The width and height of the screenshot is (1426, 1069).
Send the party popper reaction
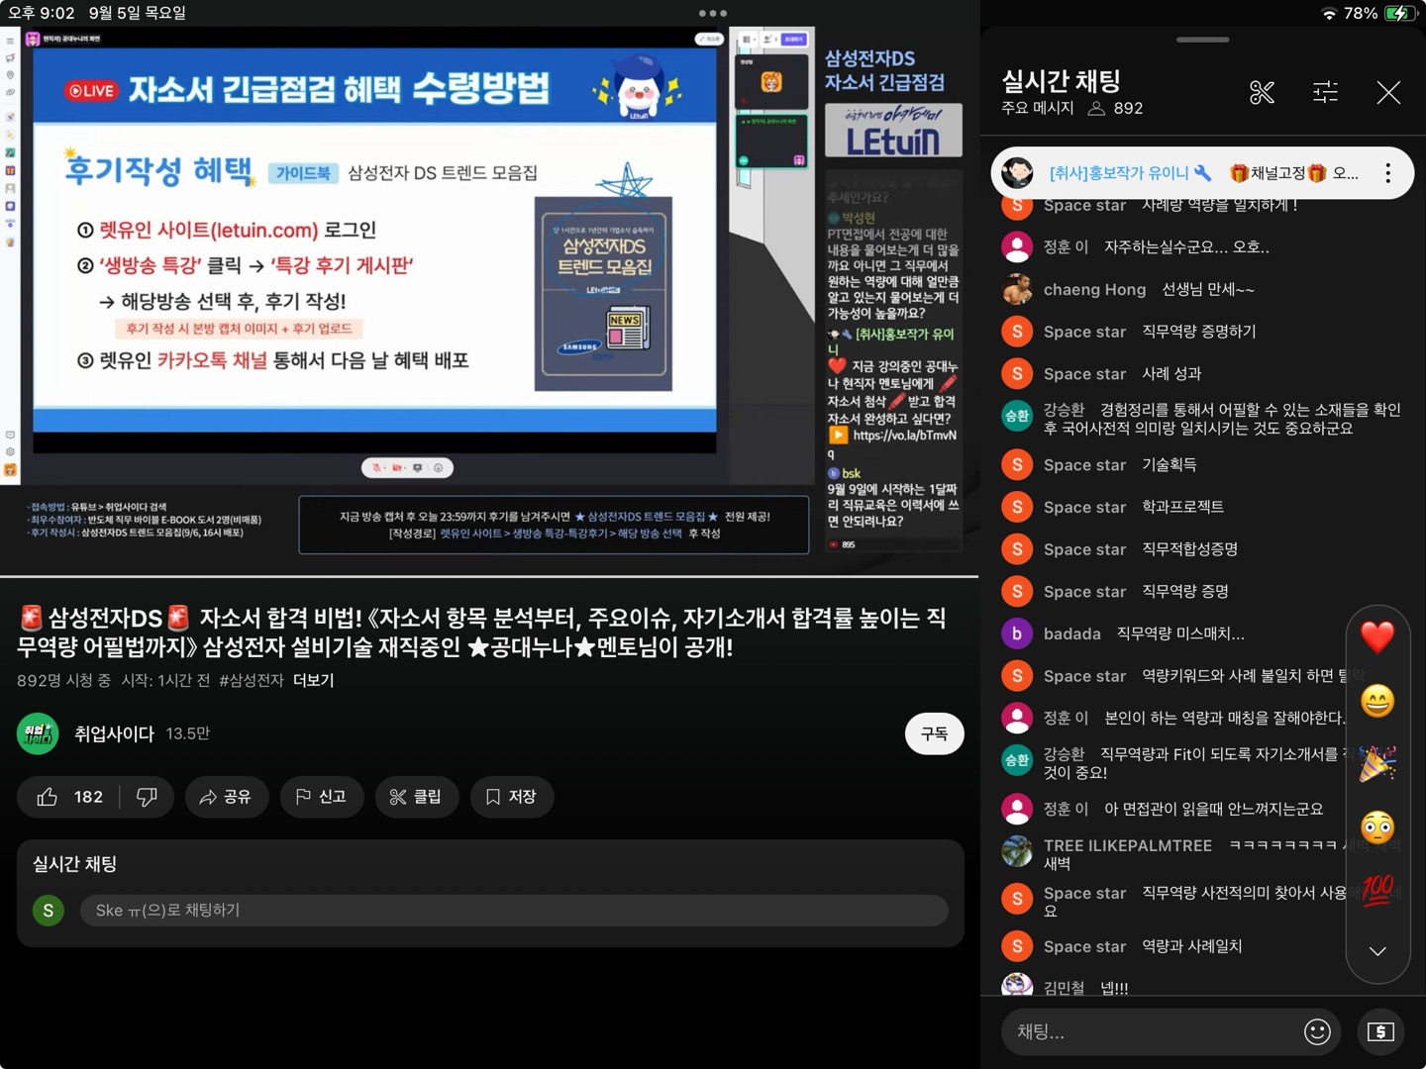(x=1377, y=764)
